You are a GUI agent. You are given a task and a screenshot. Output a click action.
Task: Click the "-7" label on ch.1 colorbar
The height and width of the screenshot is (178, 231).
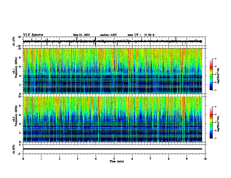coord(215,90)
